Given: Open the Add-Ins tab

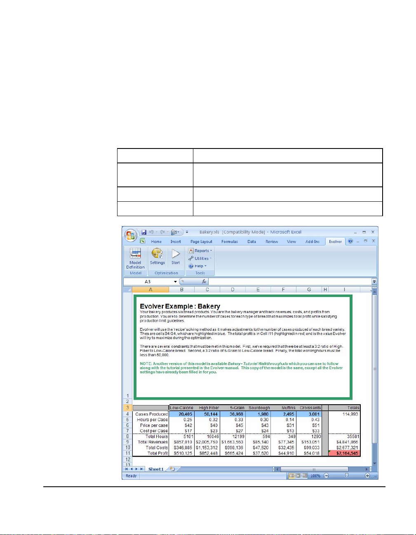Looking at the screenshot, I should [x=313, y=242].
